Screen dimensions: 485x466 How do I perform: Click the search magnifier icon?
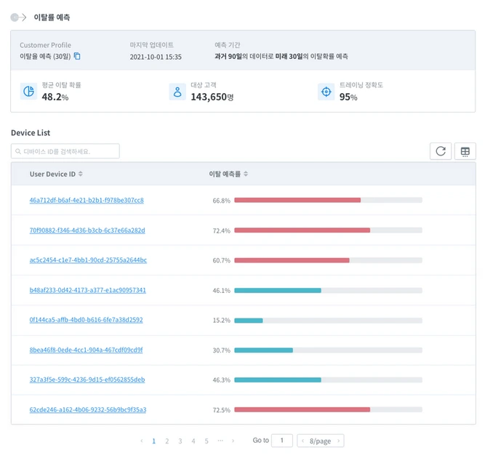(18, 151)
